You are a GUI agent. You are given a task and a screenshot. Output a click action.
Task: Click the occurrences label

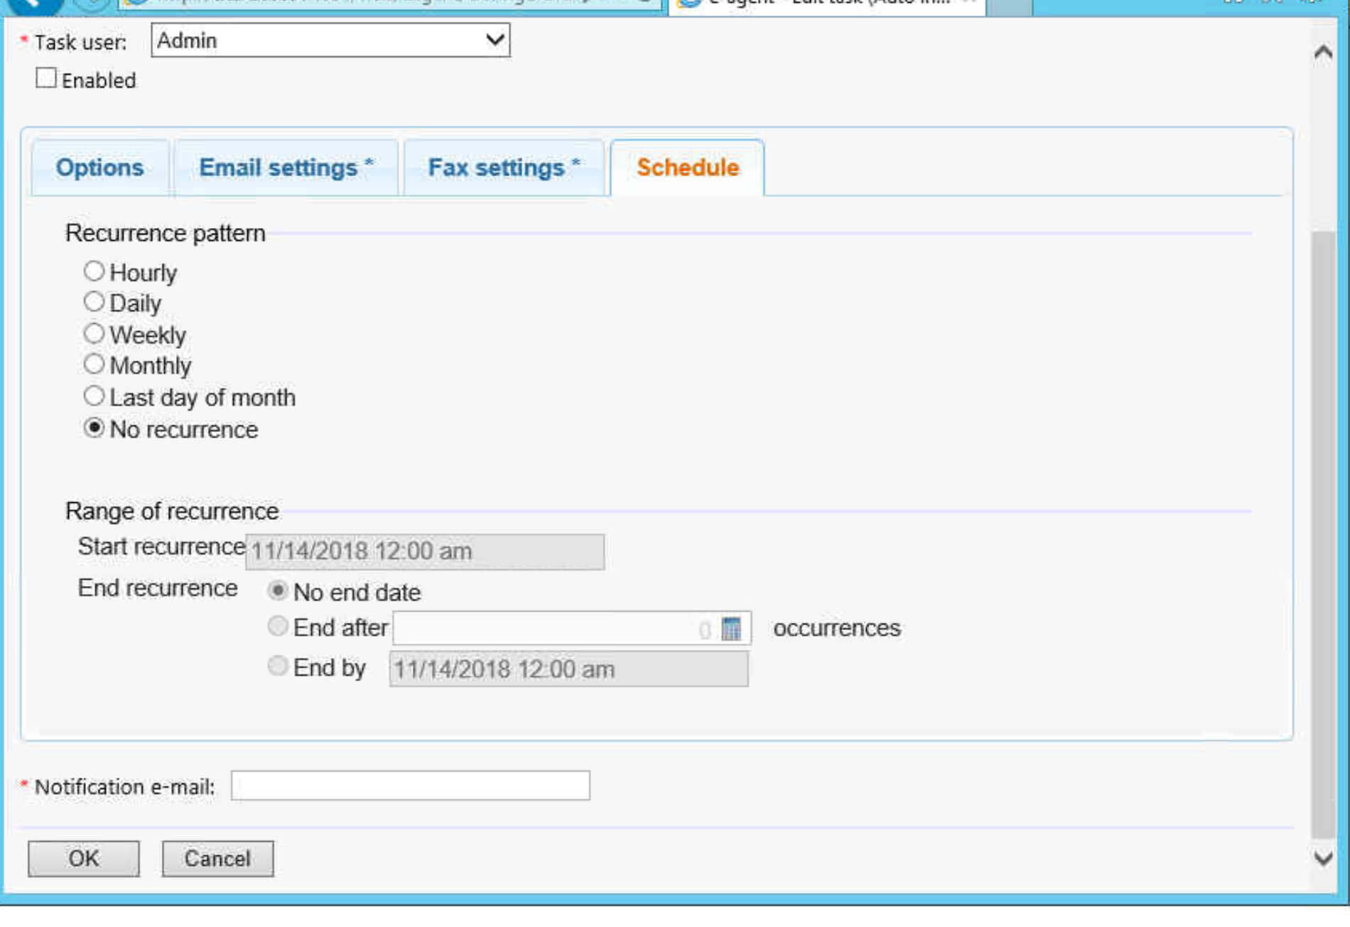point(837,629)
